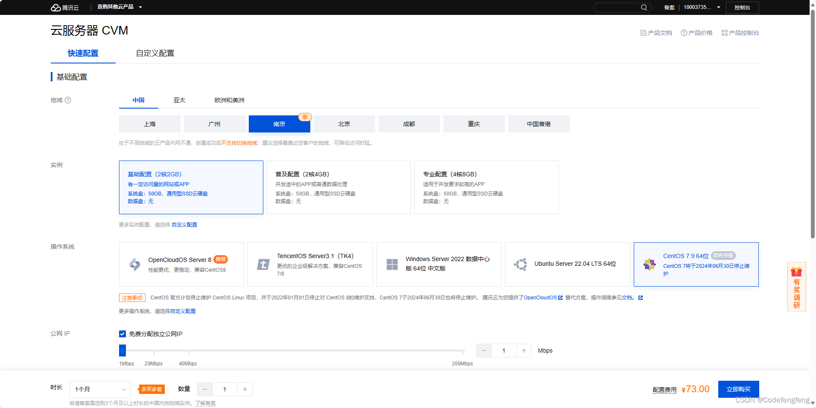816x408 pixels.
Task: Open the Tencent Cloud logo home link
Action: click(65, 8)
